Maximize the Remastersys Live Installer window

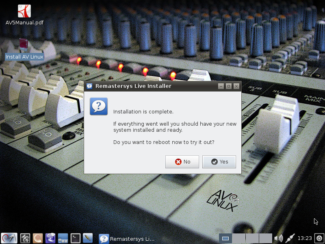tap(229, 86)
